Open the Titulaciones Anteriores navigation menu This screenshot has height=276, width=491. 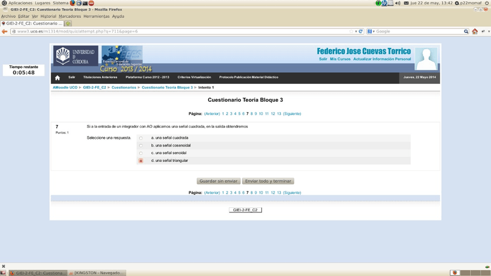[100, 77]
